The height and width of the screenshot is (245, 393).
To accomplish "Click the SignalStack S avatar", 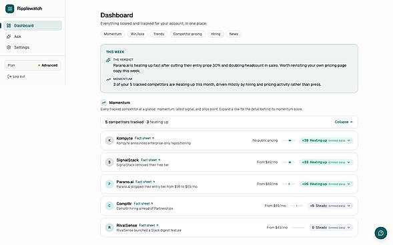I will (109, 162).
